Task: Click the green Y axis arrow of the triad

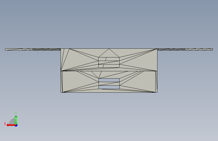Action: click(16, 120)
